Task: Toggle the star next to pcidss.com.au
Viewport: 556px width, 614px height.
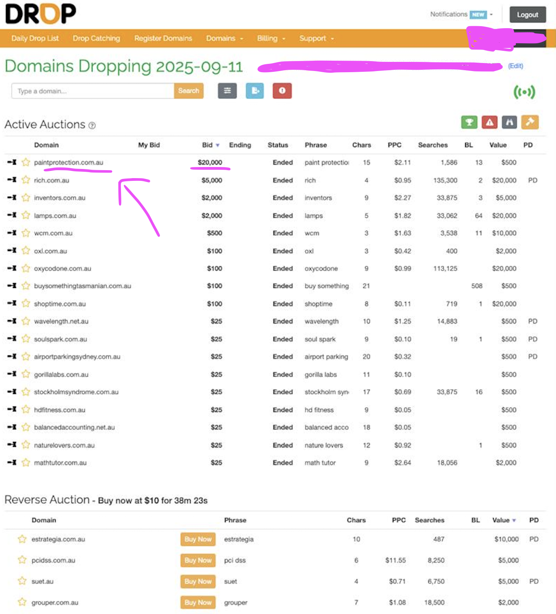Action: coord(22,560)
